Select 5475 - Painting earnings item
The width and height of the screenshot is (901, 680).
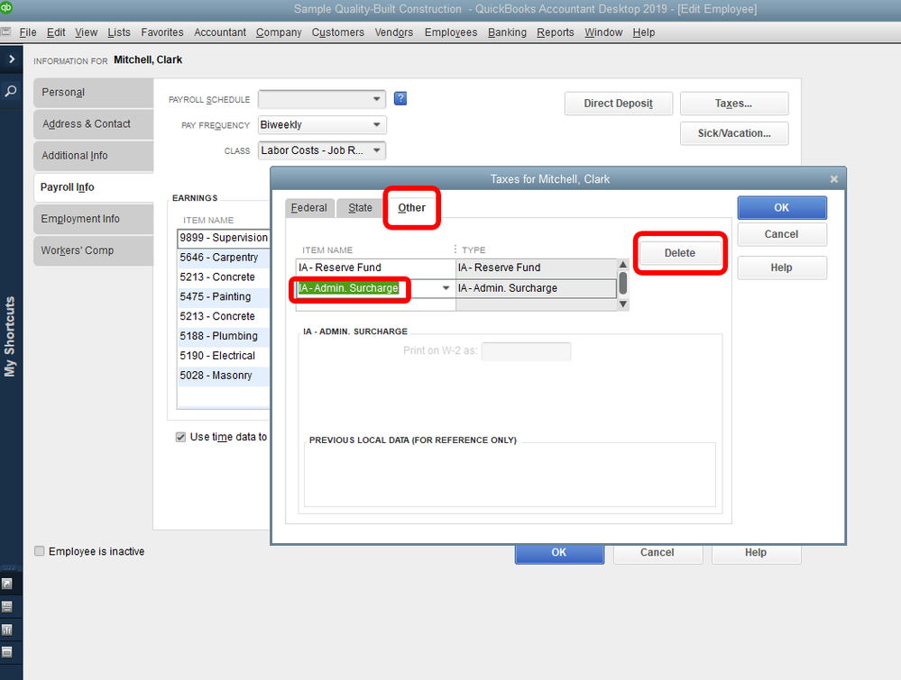[224, 296]
